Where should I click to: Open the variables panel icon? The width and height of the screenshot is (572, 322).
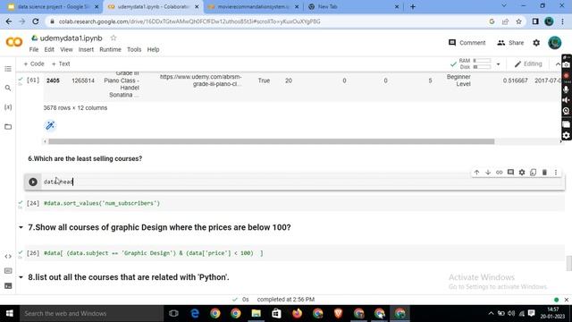point(8,107)
